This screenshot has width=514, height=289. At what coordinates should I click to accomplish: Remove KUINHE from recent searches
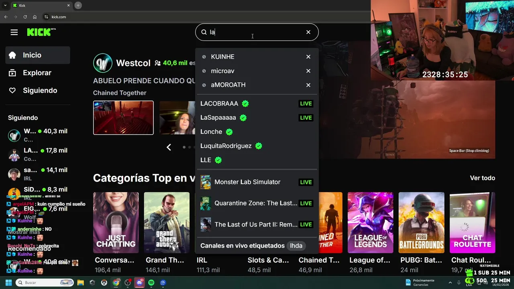click(308, 57)
